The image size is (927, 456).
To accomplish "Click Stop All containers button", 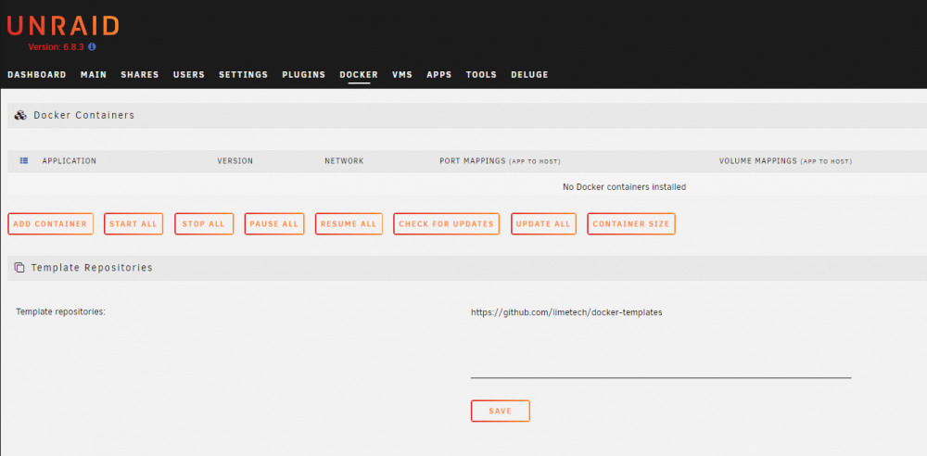I will [x=203, y=224].
